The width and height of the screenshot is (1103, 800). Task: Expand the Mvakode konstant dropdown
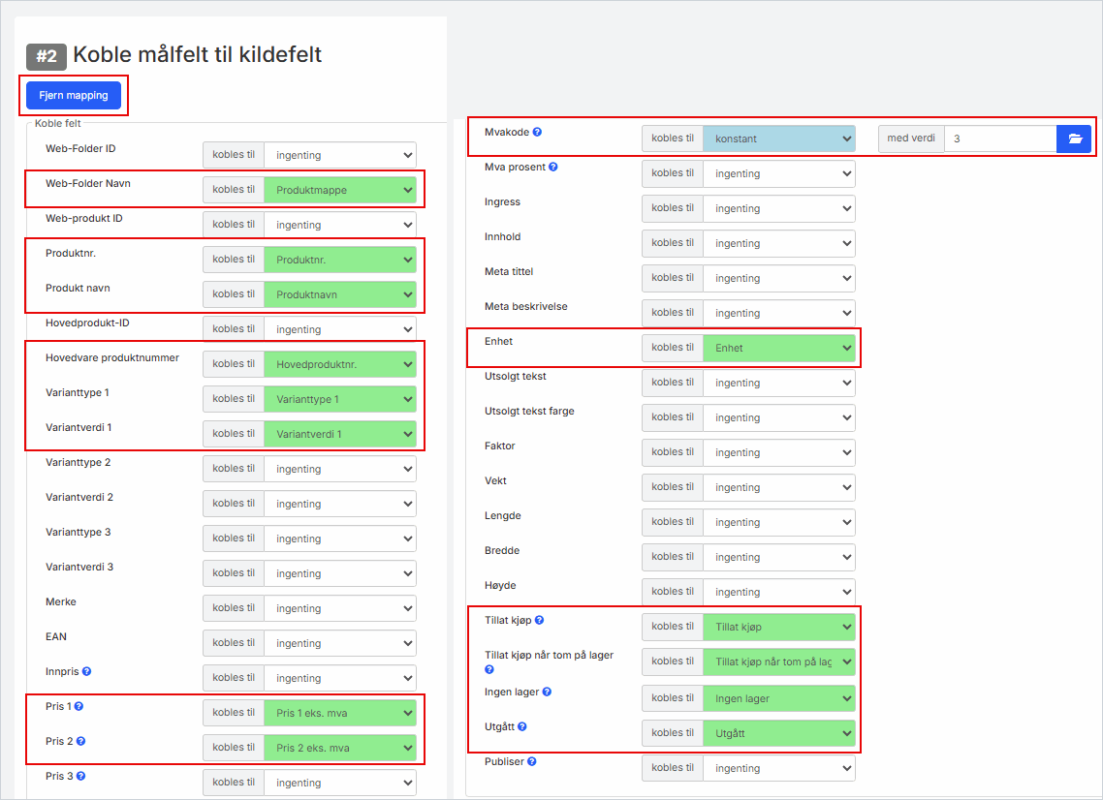[778, 138]
